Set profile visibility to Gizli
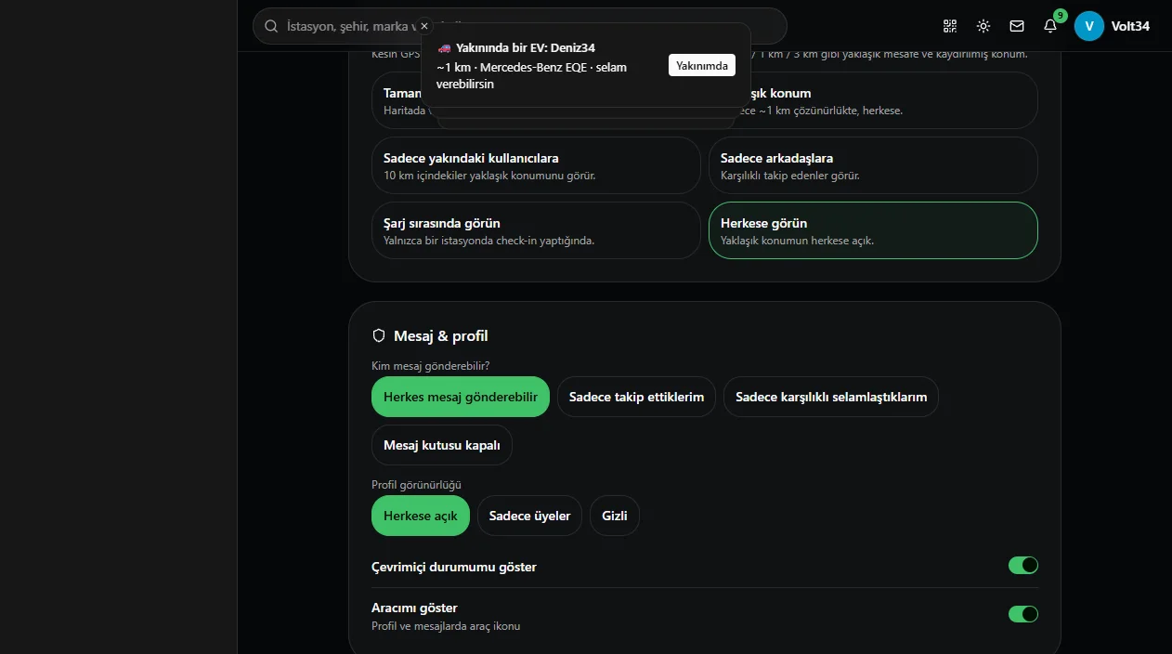 pyautogui.click(x=615, y=516)
